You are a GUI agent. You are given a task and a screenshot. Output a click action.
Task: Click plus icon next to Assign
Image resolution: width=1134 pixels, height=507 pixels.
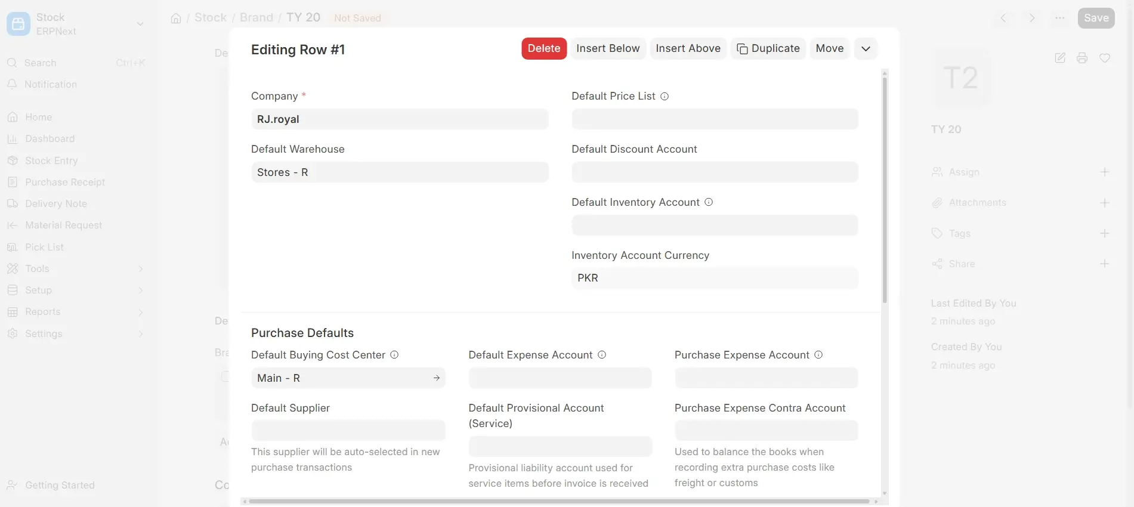pyautogui.click(x=1105, y=172)
